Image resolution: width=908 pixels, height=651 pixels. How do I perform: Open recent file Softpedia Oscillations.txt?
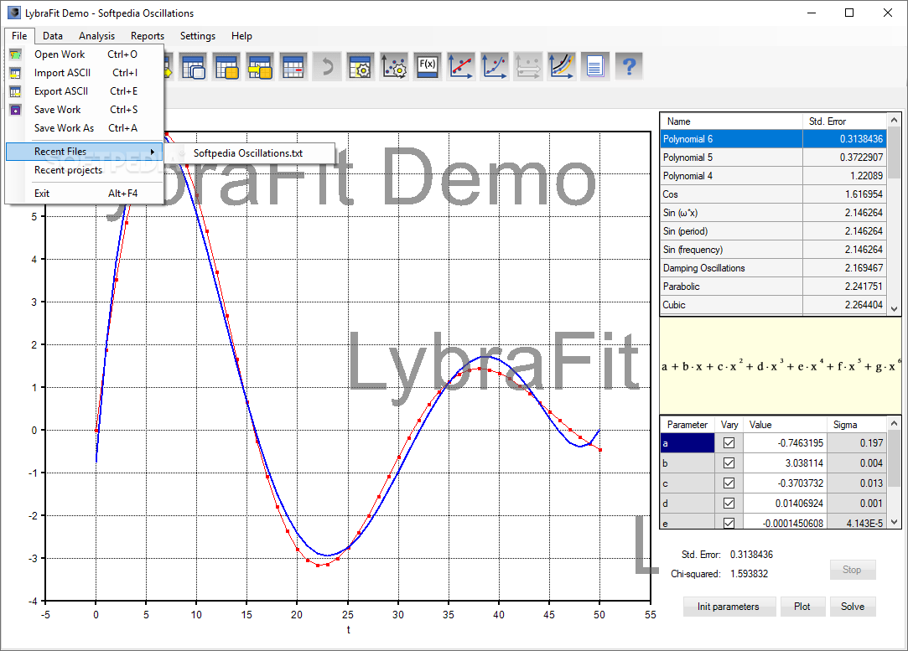(x=249, y=153)
